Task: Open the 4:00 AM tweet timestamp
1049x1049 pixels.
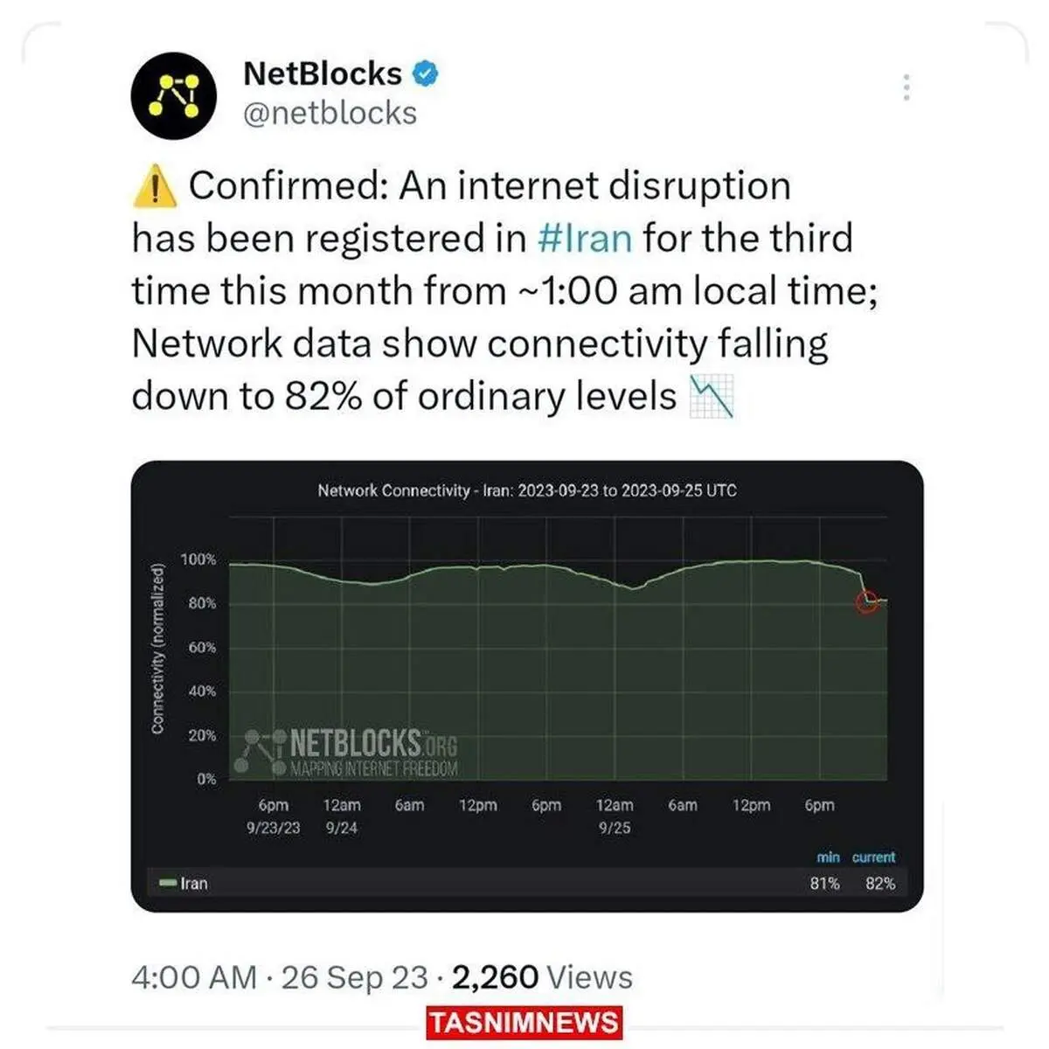Action: point(194,976)
